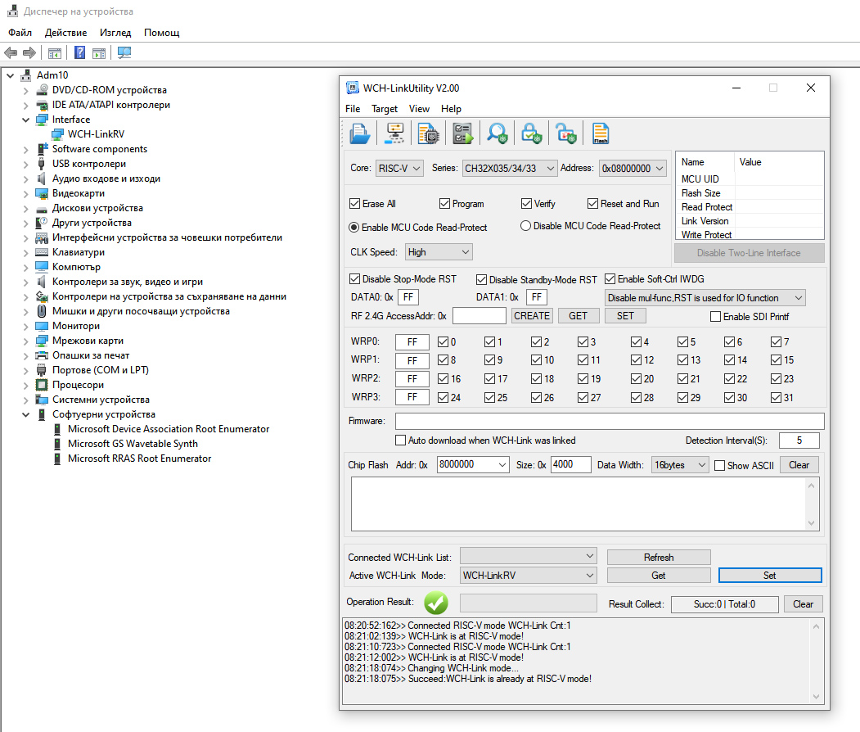This screenshot has width=860, height=732.
Task: Enable the SDI Printf checkbox
Action: (x=715, y=317)
